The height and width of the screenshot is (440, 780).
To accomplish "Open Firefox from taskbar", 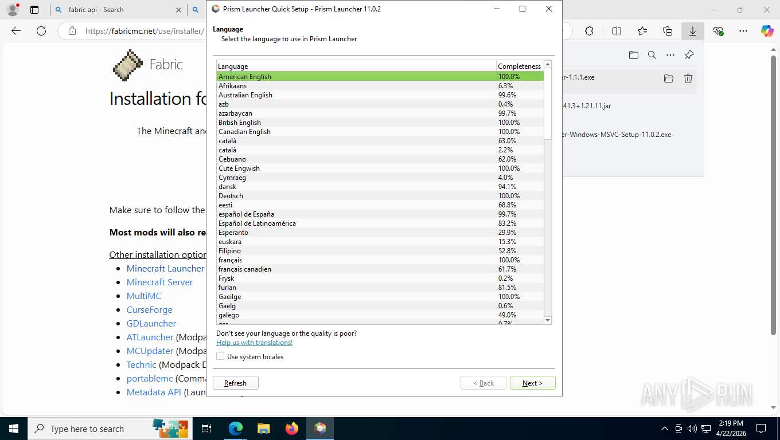I will point(292,429).
